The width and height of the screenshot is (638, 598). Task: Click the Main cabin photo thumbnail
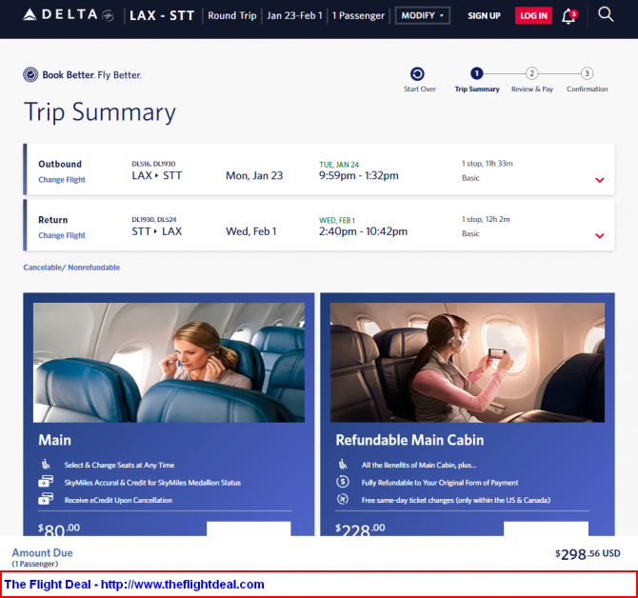[169, 362]
